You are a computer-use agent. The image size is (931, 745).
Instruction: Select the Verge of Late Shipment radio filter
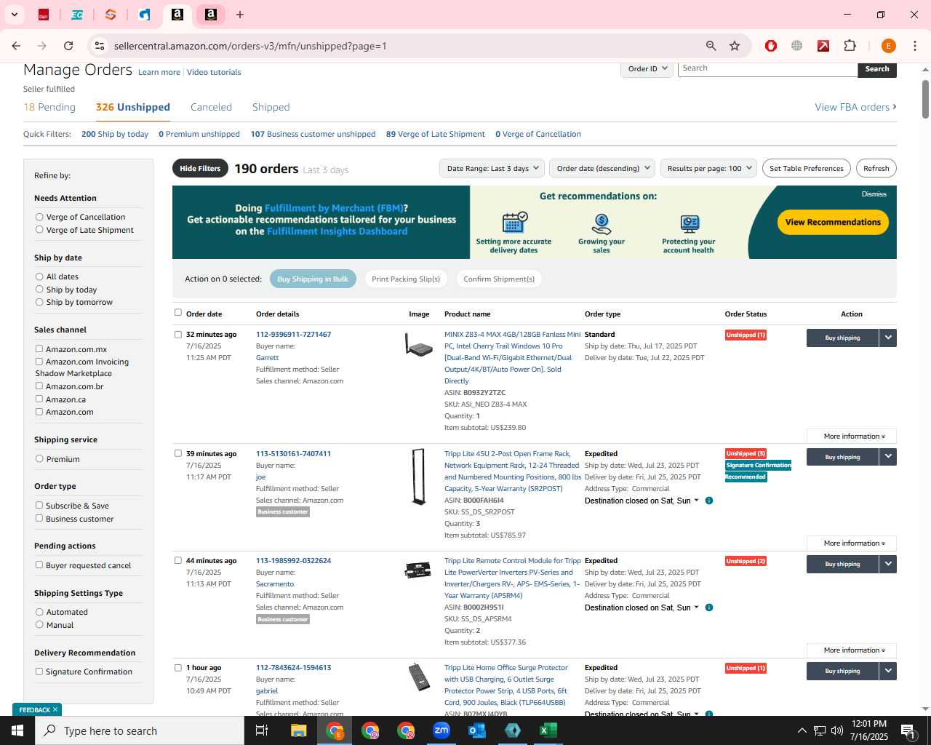(x=39, y=230)
